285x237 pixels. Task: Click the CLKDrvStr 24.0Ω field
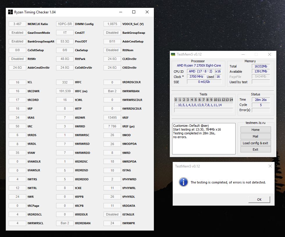112,59
